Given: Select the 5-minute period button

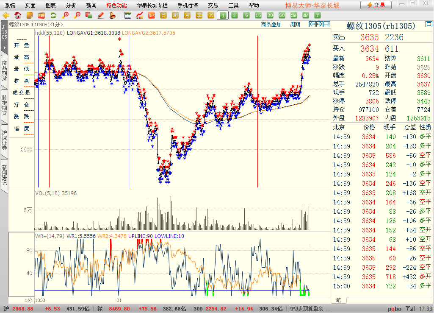Looking at the screenshot, I should point(246,15).
